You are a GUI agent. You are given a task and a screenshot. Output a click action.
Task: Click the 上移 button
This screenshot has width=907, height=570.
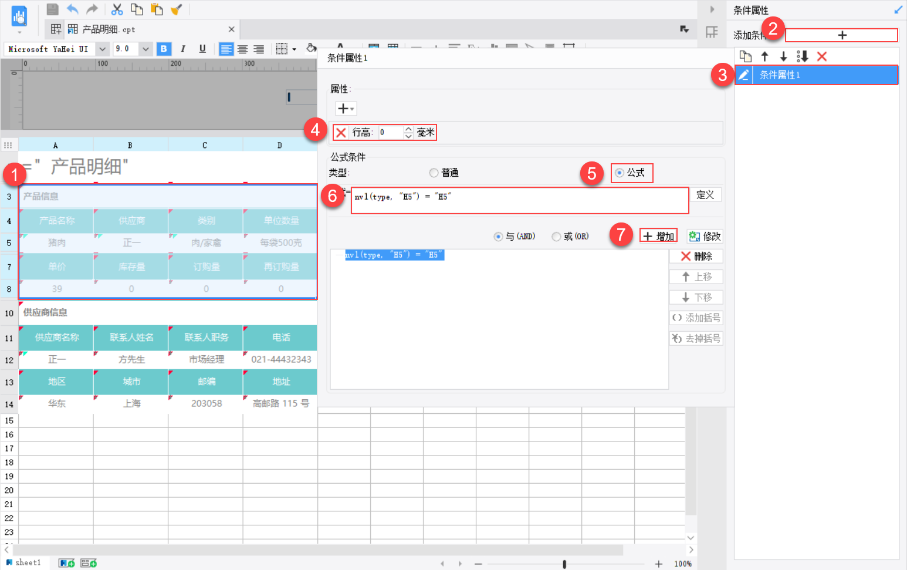click(696, 276)
